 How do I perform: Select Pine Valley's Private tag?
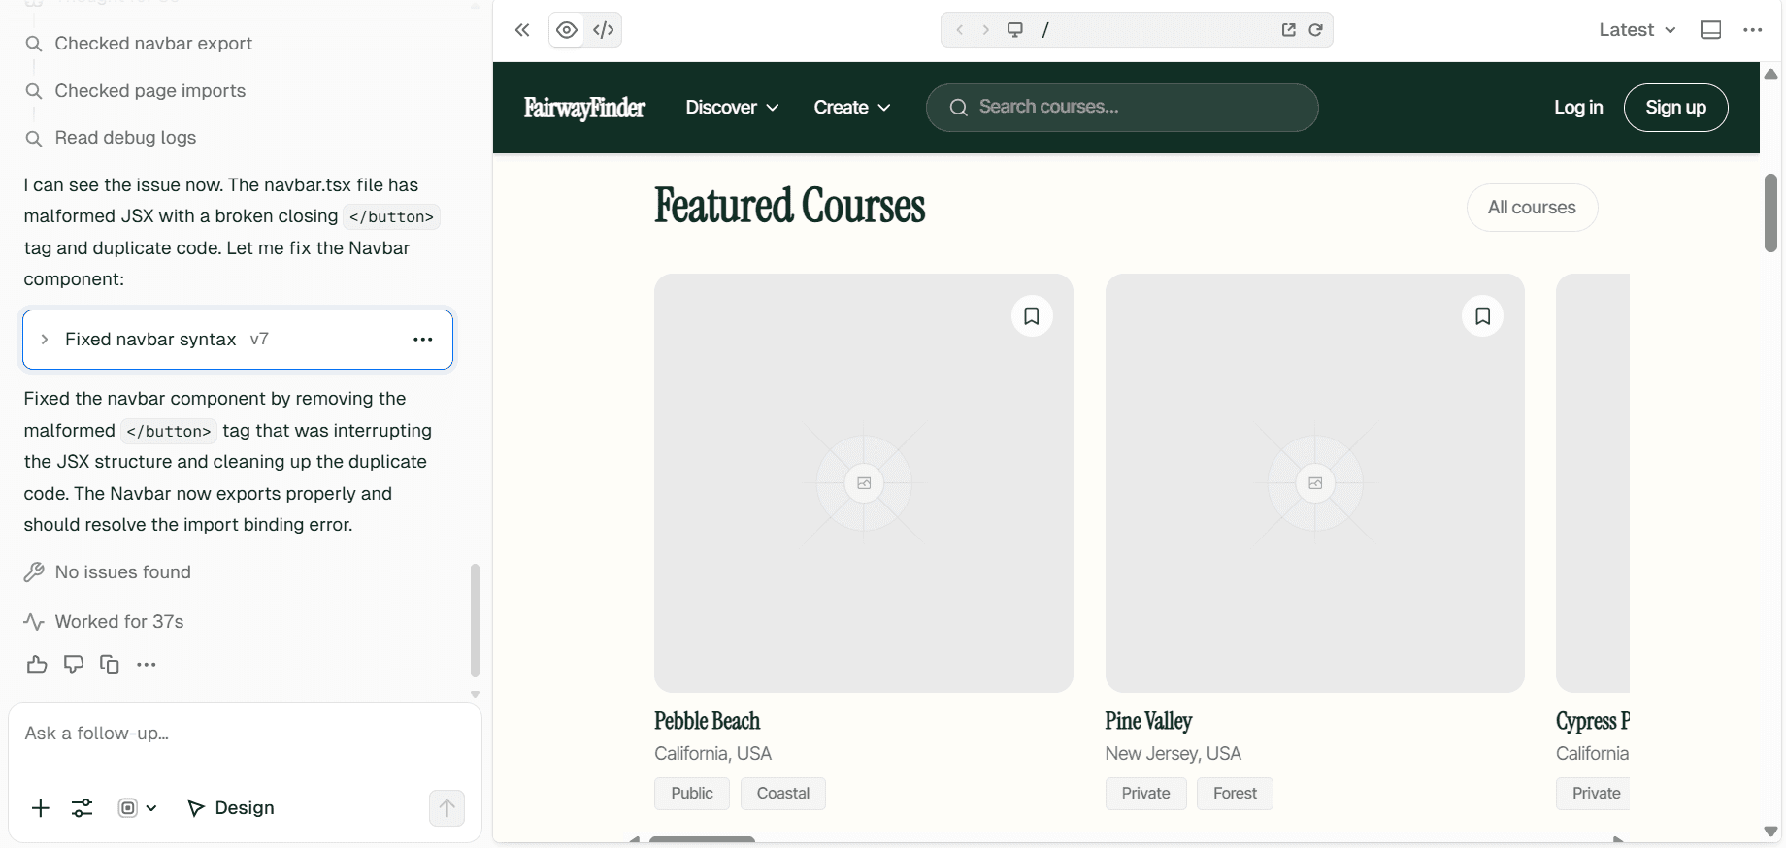[x=1146, y=794]
